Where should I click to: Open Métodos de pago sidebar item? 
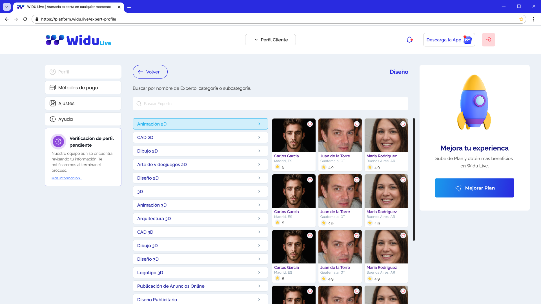tap(83, 88)
